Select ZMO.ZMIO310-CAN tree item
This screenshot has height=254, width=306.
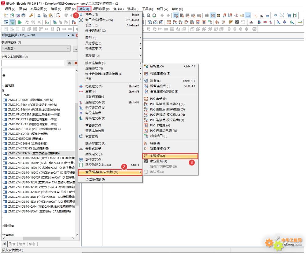(x=41, y=207)
